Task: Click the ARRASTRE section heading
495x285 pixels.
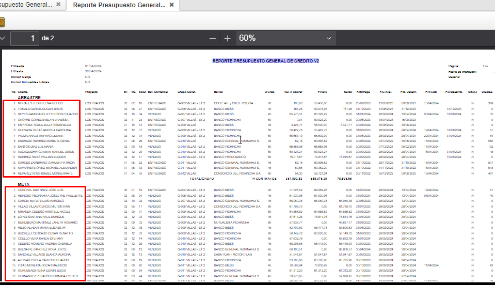Action: pyautogui.click(x=29, y=97)
